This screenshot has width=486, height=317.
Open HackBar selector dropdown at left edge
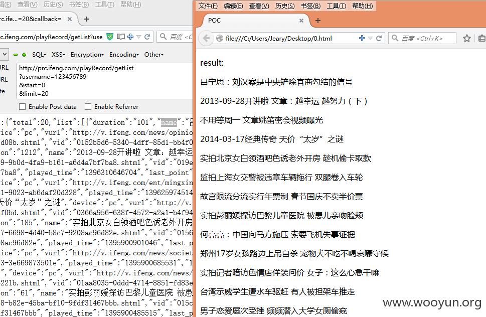tap(5, 55)
